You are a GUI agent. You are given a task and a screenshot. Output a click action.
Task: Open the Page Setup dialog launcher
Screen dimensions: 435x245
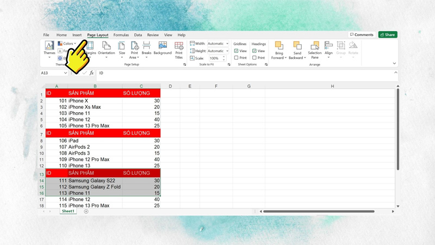(184, 64)
